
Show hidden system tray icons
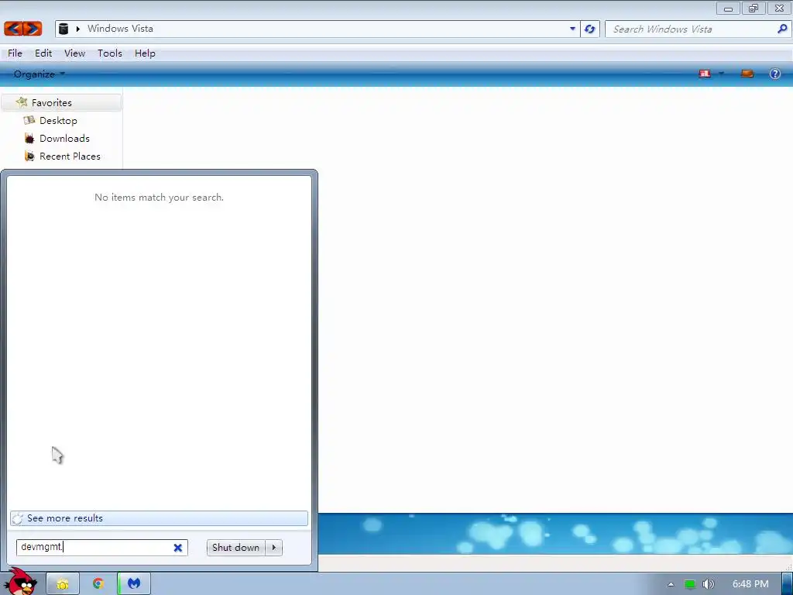671,584
